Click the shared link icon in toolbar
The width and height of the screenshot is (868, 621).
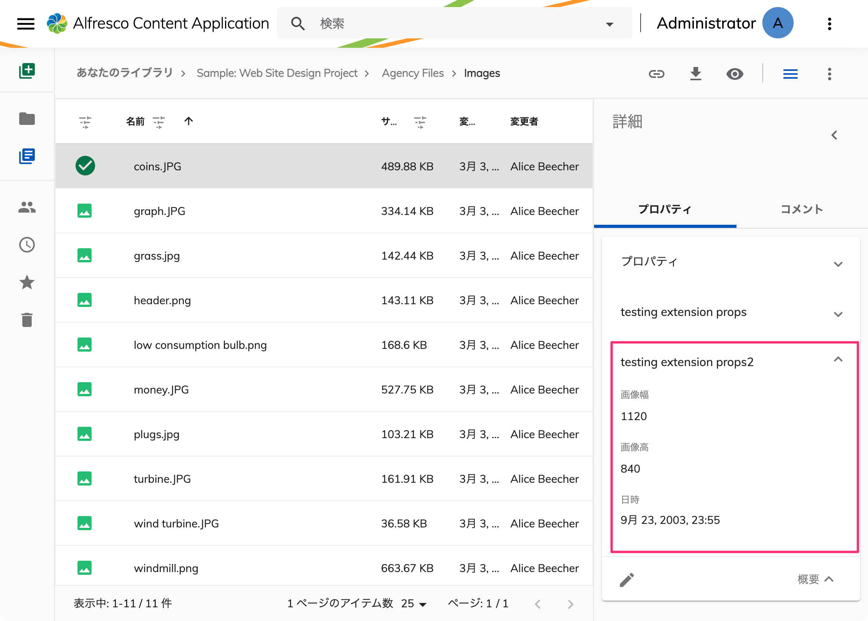[x=656, y=74]
